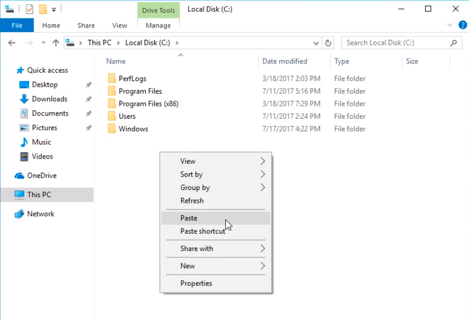The height and width of the screenshot is (320, 469).
Task: Go back using the Back arrow
Action: coord(12,43)
